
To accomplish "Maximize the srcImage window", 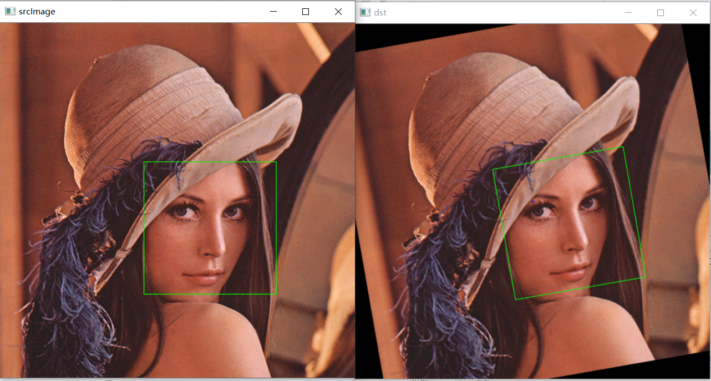I will 306,11.
